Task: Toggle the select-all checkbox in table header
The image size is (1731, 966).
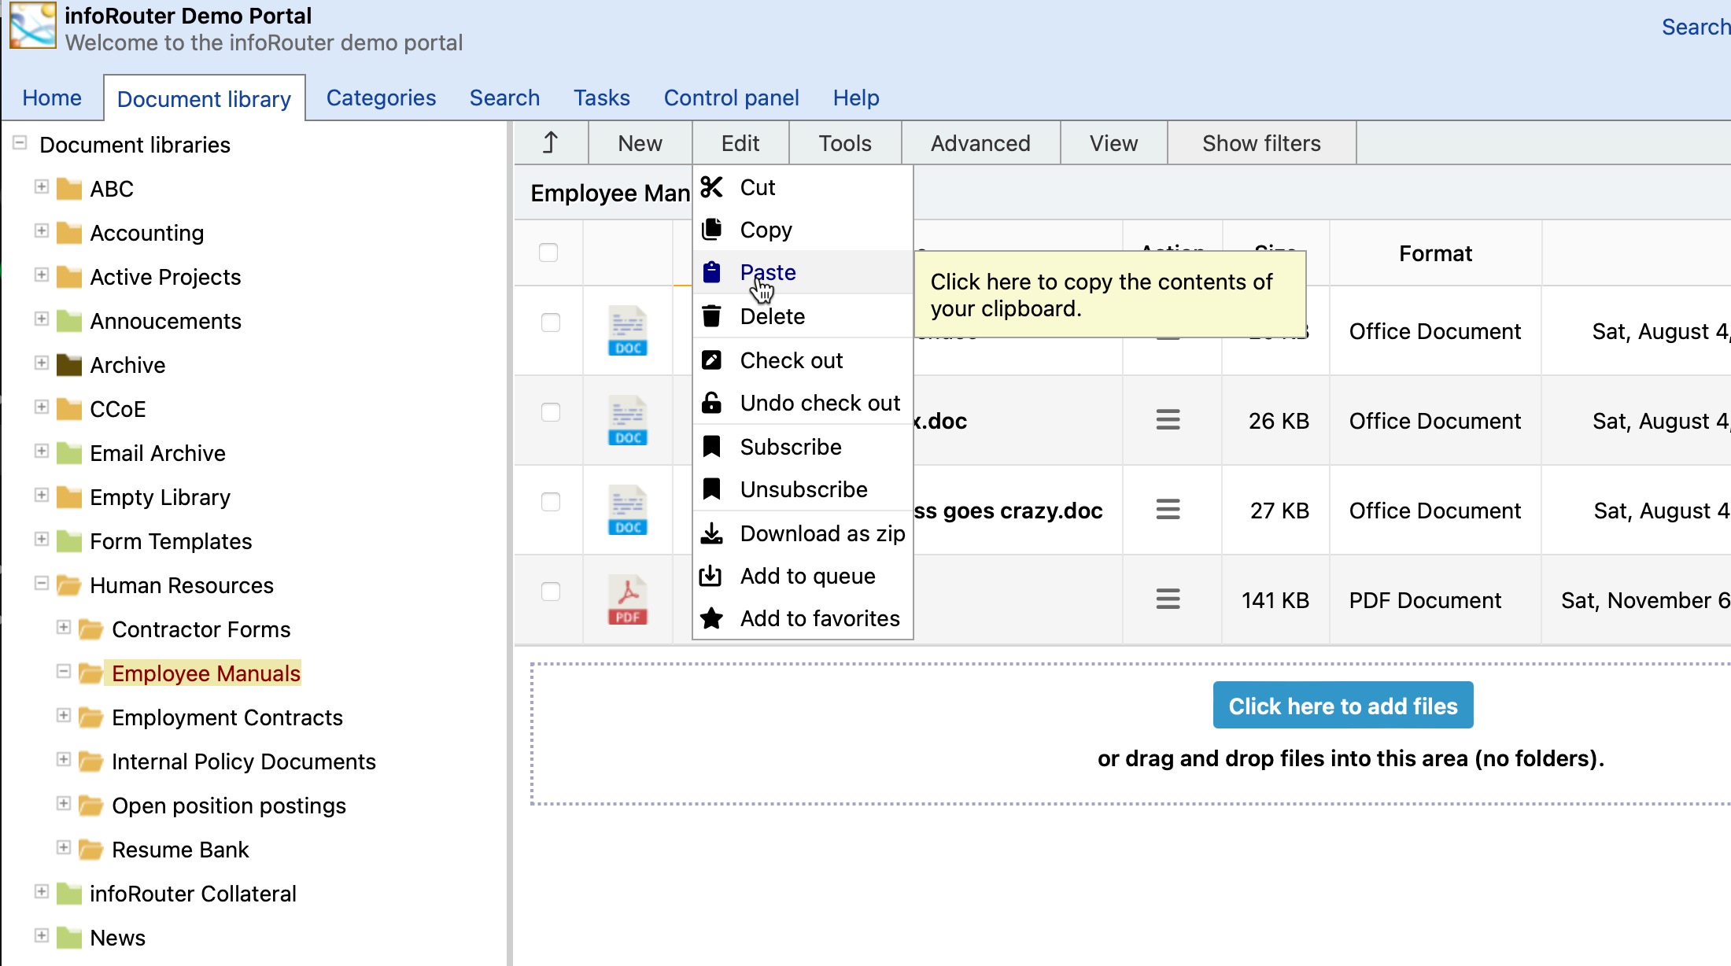Action: 548,253
